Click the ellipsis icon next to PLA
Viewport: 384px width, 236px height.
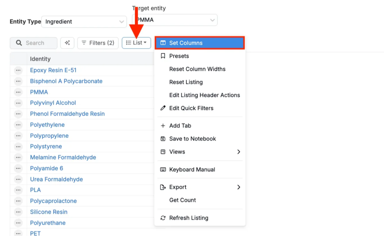(x=18, y=190)
